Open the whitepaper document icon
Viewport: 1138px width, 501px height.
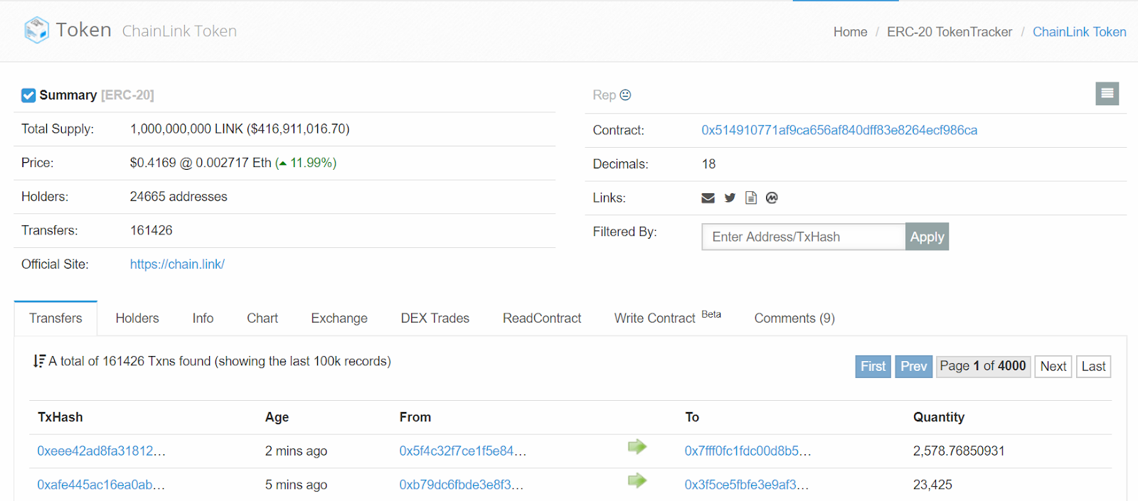(751, 198)
